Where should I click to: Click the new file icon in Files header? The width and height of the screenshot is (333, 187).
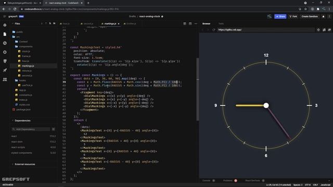[x=50, y=23]
